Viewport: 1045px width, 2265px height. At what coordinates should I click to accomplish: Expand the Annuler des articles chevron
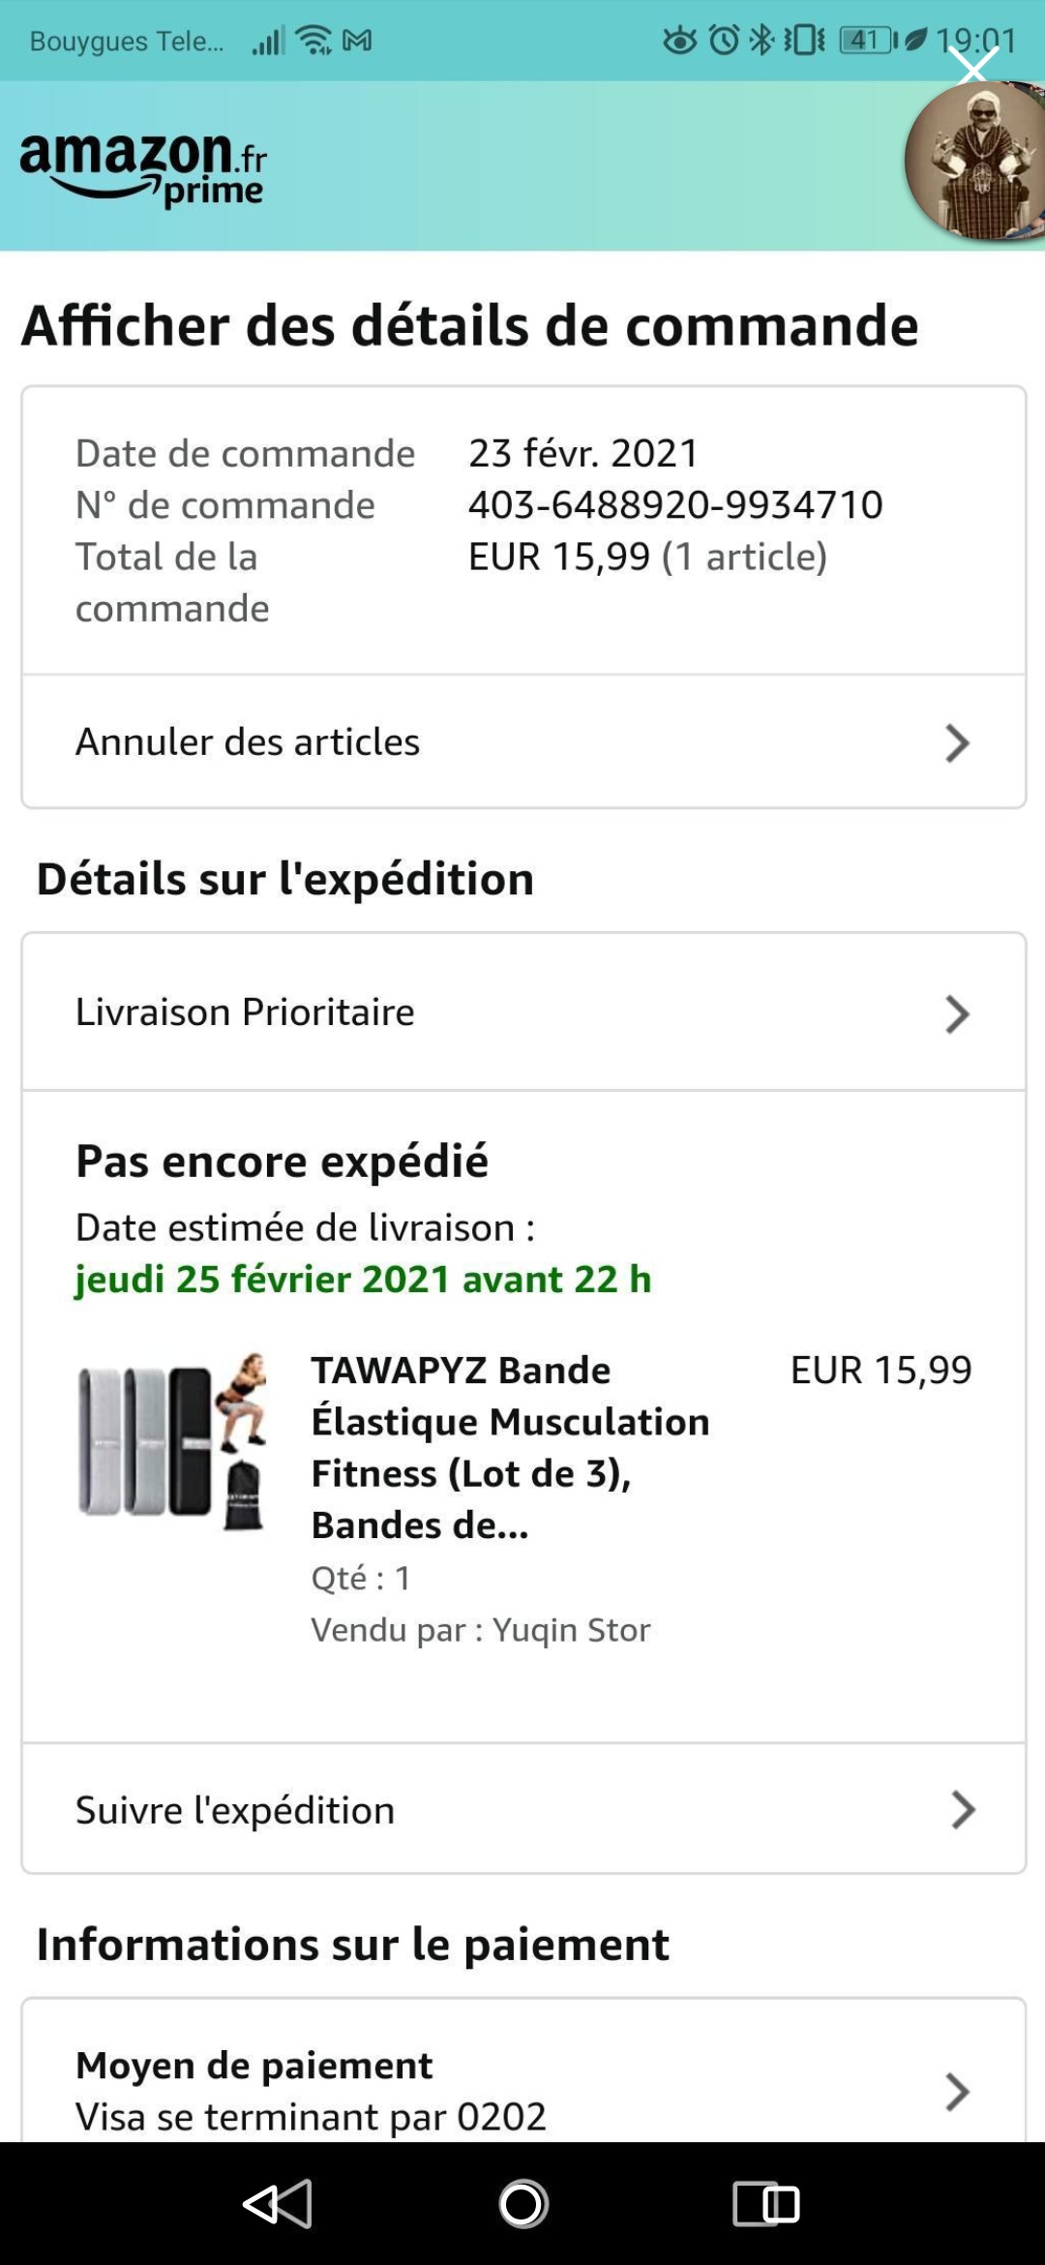tap(956, 743)
